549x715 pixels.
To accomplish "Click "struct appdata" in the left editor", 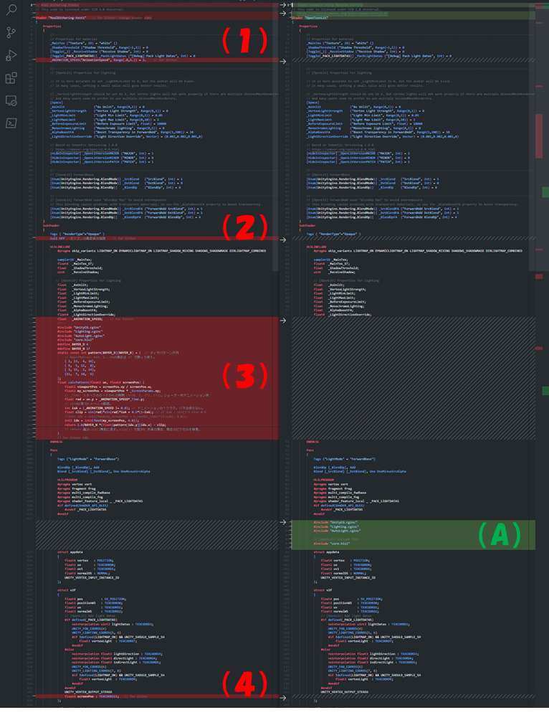I will [x=73, y=552].
